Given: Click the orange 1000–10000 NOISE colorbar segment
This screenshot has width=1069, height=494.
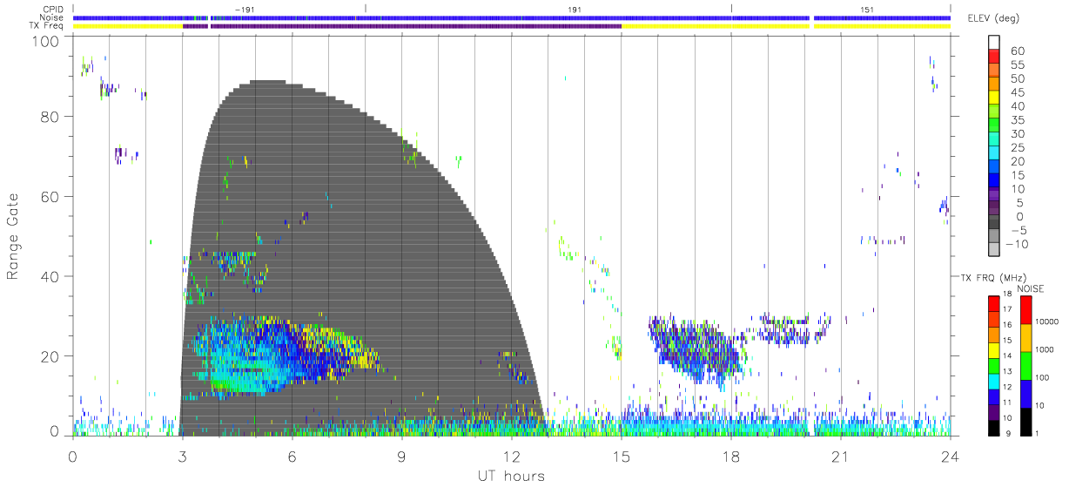Looking at the screenshot, I should pos(1025,337).
